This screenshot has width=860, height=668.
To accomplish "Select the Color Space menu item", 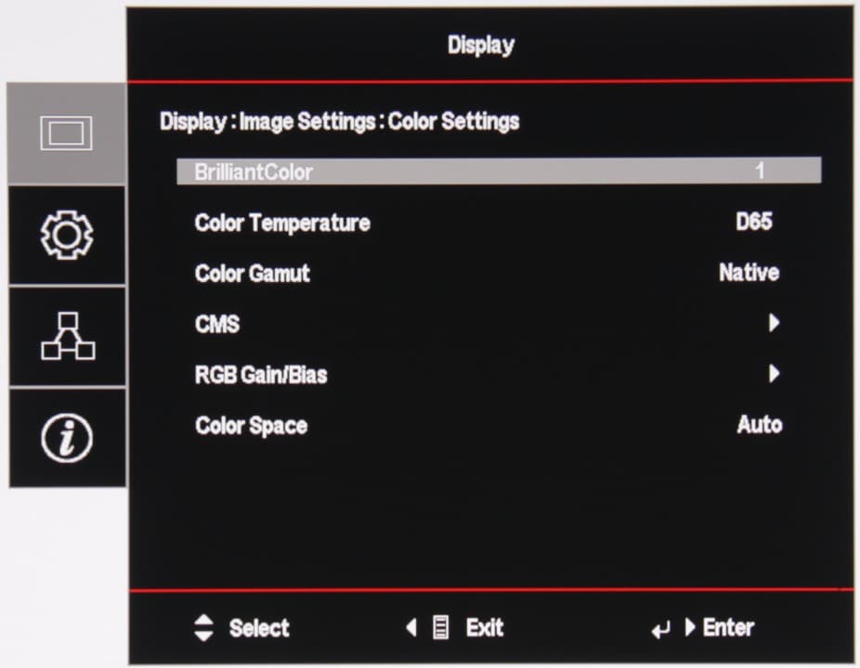I will [251, 426].
